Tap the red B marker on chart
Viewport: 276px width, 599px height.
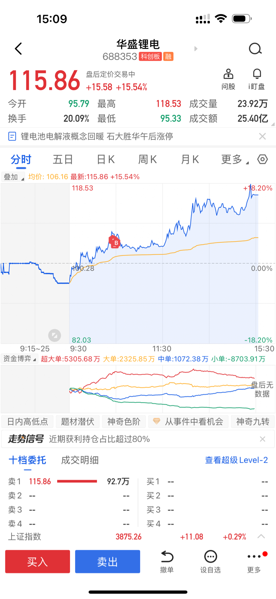[x=115, y=242]
